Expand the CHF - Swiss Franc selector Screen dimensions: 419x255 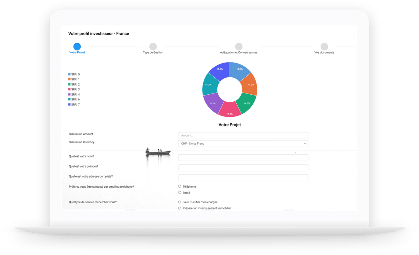[304, 143]
